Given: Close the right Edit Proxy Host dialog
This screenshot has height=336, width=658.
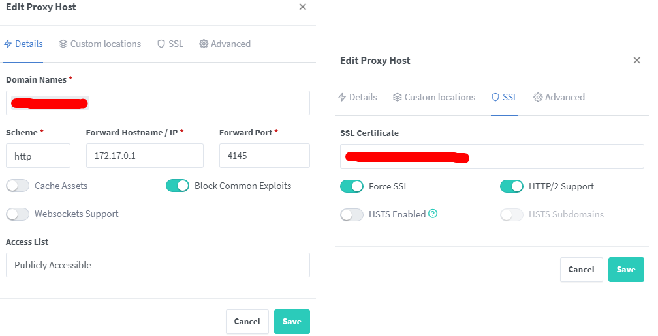Looking at the screenshot, I should point(637,61).
